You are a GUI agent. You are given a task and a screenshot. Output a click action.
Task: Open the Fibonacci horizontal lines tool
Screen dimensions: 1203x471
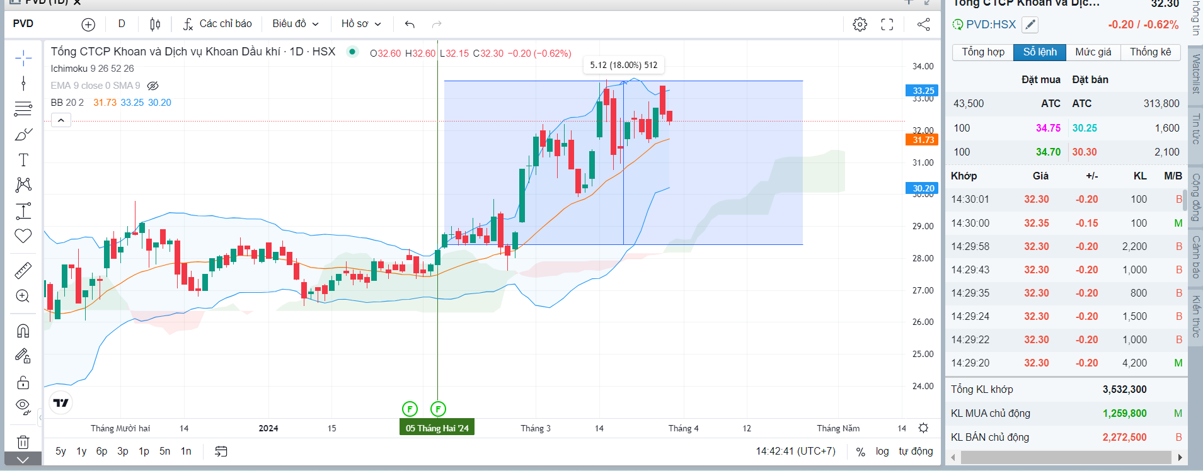23,109
